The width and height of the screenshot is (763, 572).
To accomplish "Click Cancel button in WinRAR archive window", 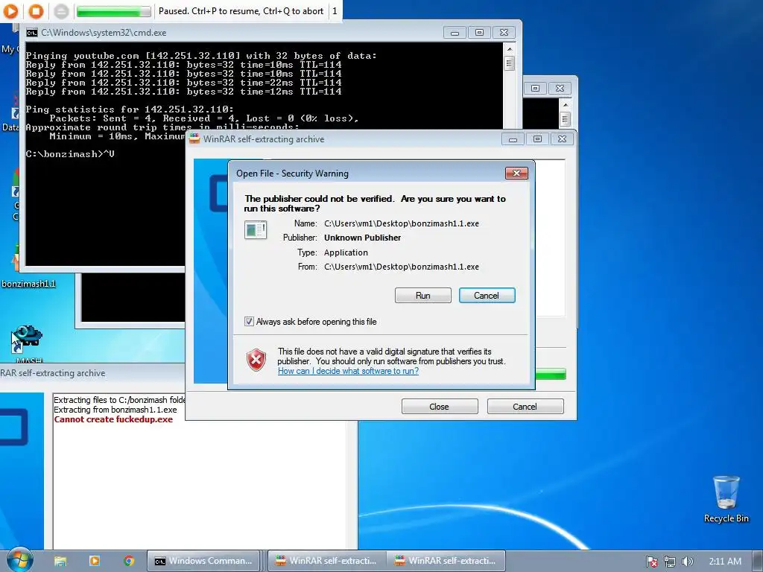I will [525, 406].
